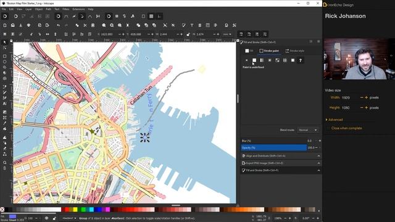Select the Node edit tool
The height and width of the screenshot is (222, 395).
(4, 47)
